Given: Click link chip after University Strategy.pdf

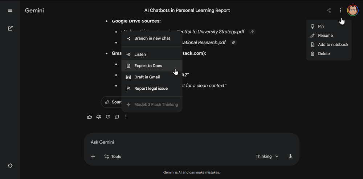Looking at the screenshot, I should point(252,32).
